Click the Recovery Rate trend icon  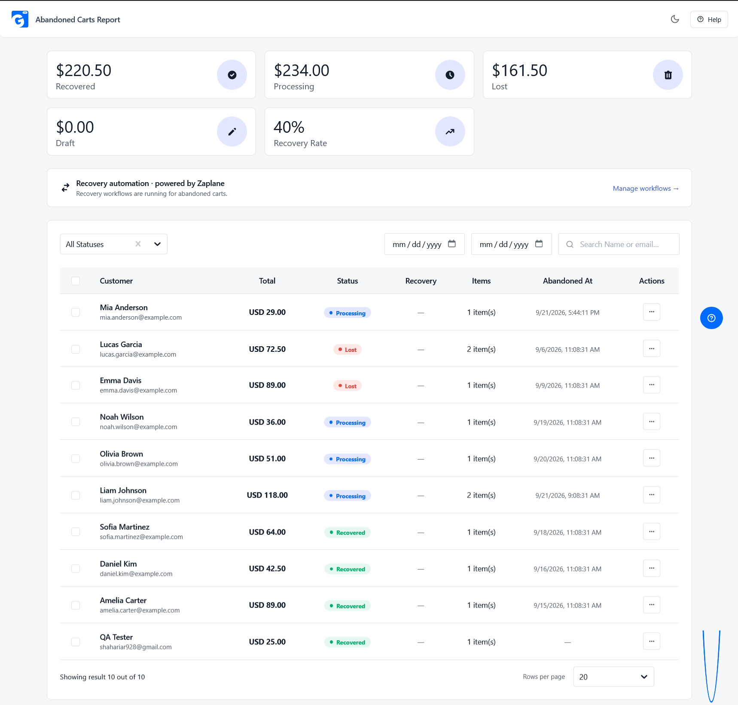pos(450,131)
